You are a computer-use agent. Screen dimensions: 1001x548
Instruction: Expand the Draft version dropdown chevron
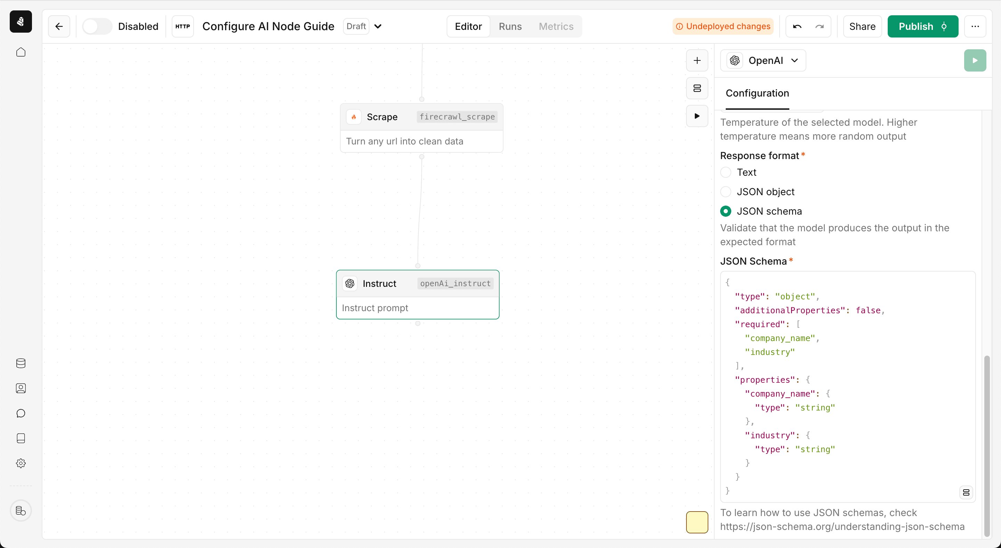click(378, 26)
